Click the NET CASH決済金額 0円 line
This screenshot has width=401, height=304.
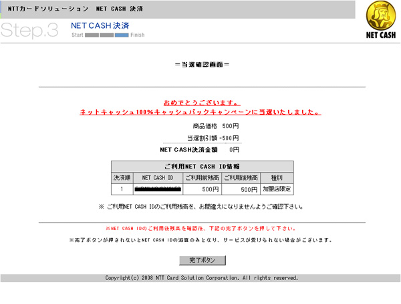[x=199, y=150]
